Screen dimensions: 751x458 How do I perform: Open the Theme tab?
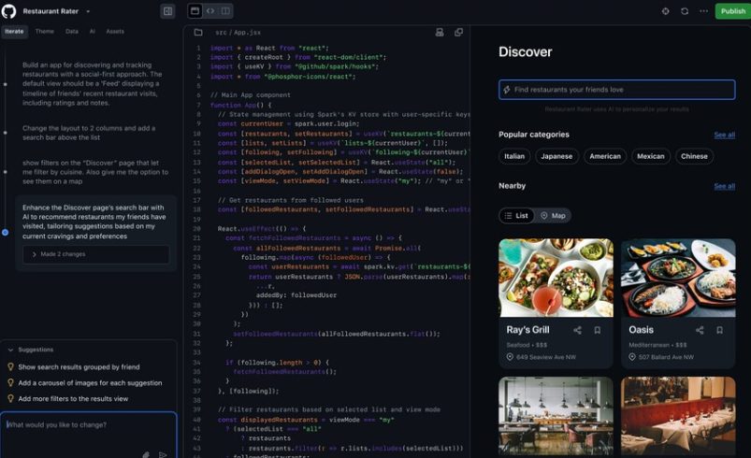pyautogui.click(x=44, y=31)
